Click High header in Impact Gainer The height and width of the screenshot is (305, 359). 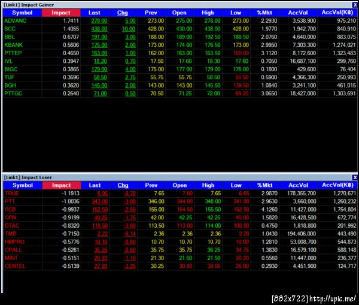[x=208, y=13]
